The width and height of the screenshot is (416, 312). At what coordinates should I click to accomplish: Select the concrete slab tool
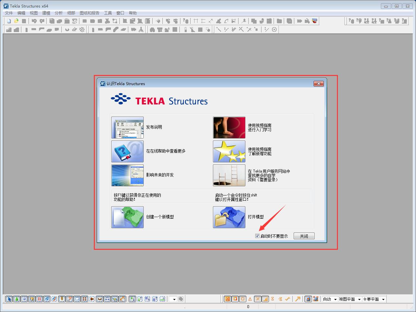point(49,29)
